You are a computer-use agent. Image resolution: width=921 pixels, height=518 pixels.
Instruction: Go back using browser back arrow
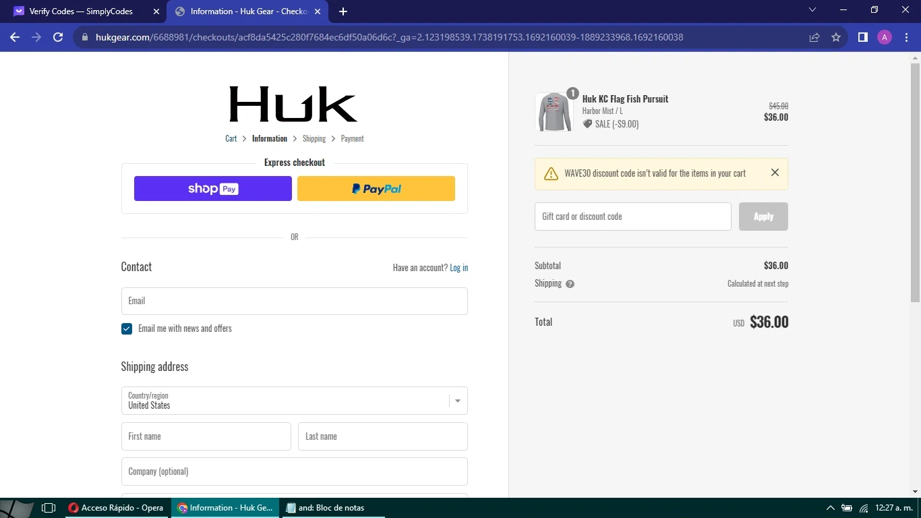15,37
